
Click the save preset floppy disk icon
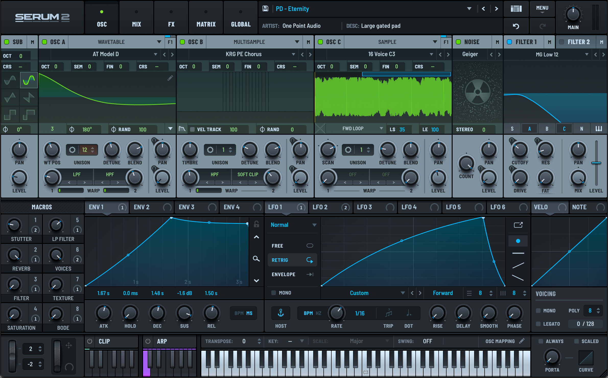click(x=265, y=9)
